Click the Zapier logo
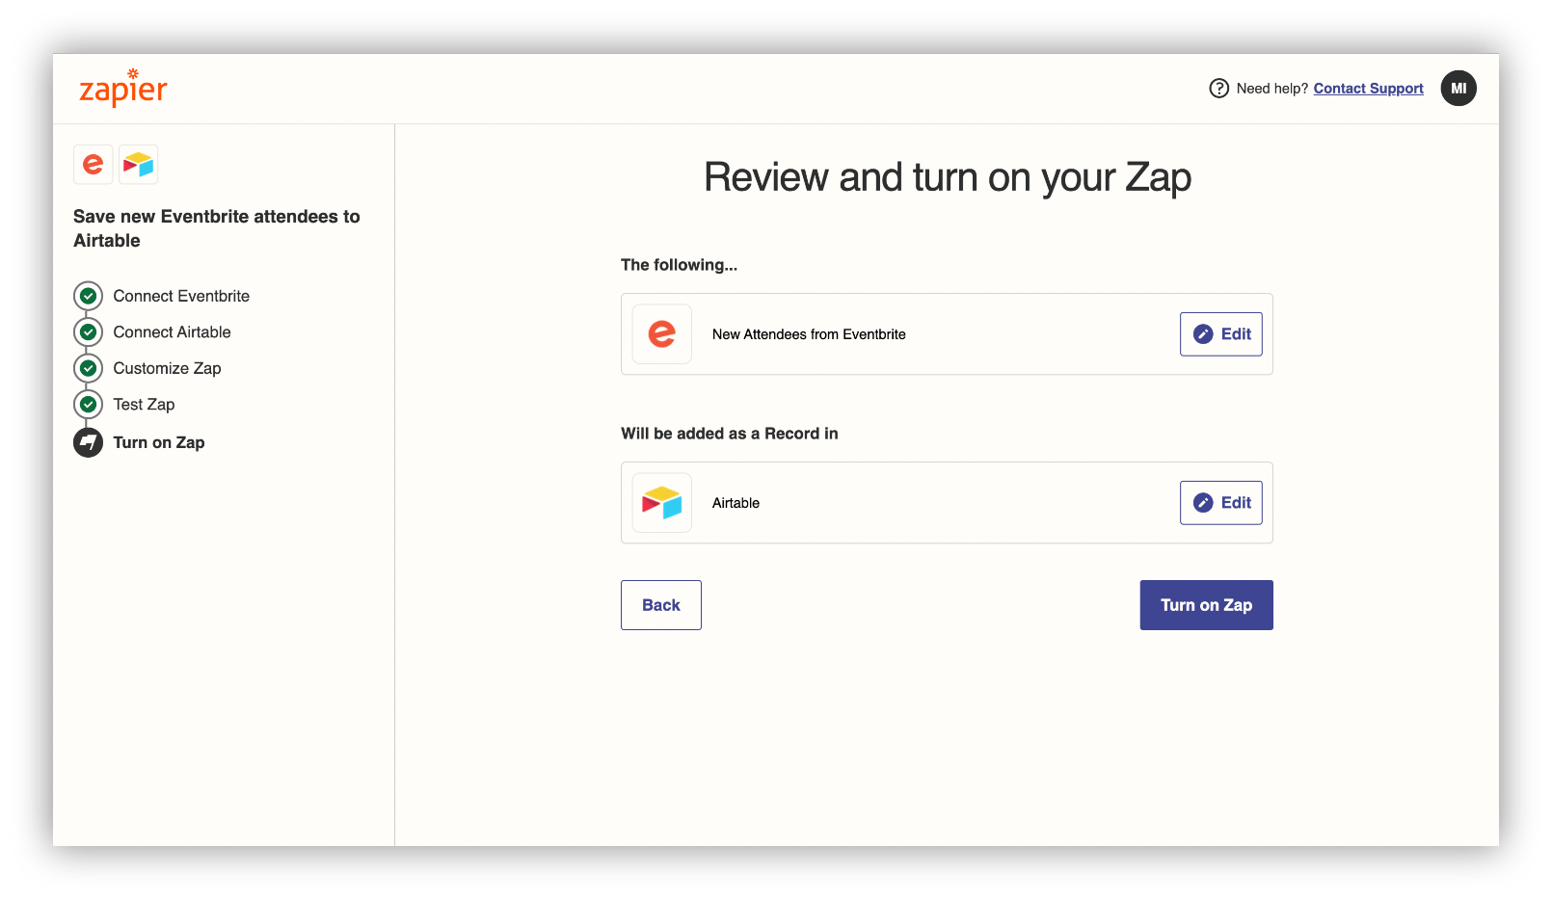The width and height of the screenshot is (1552, 899). [122, 88]
